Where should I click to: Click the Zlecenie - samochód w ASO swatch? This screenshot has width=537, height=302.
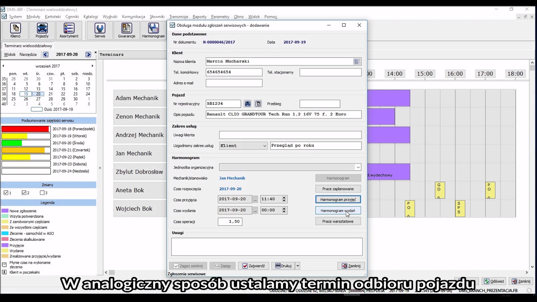[x=5, y=234]
